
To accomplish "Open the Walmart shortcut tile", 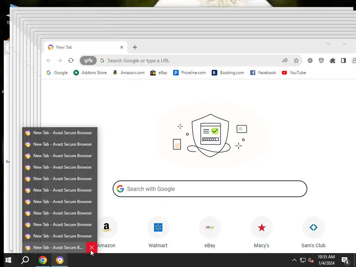I will (158, 233).
